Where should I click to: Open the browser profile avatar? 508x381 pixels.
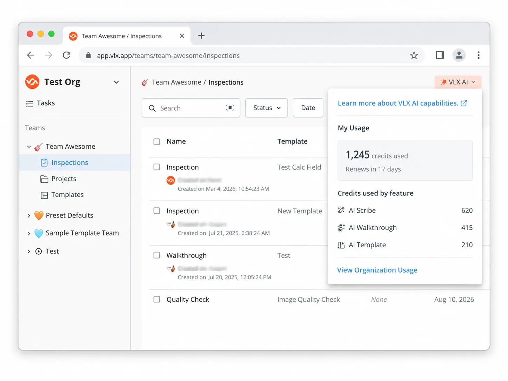(459, 55)
